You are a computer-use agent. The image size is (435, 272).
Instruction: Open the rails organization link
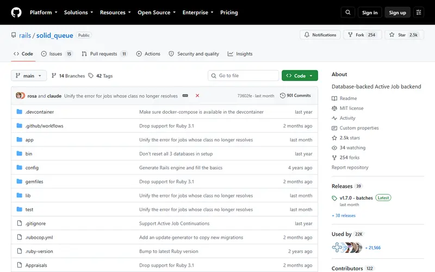25,35
